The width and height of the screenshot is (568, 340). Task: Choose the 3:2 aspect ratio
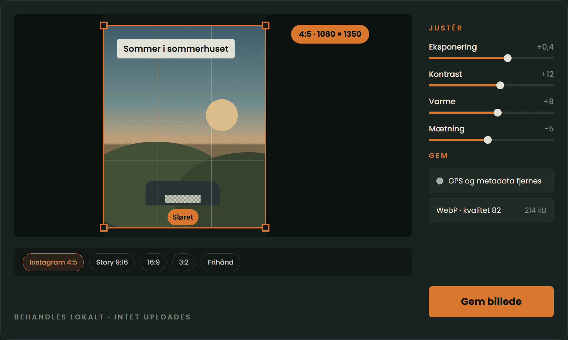[x=184, y=262]
